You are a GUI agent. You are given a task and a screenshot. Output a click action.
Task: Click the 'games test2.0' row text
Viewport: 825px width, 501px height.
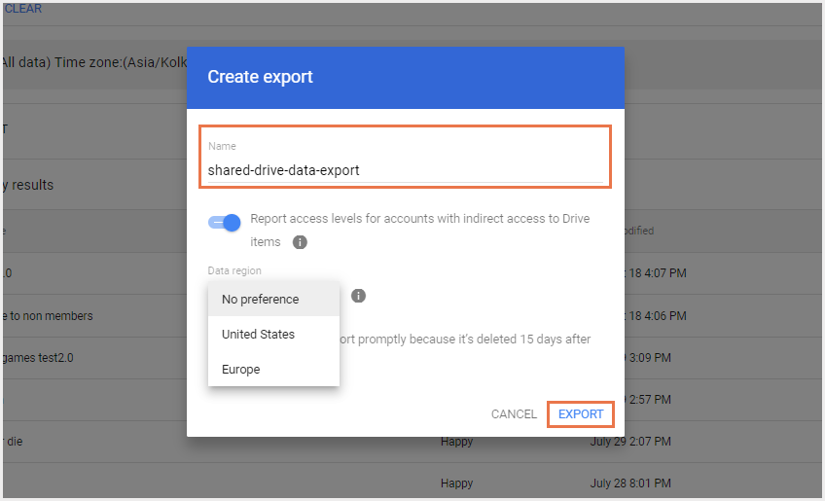(37, 358)
